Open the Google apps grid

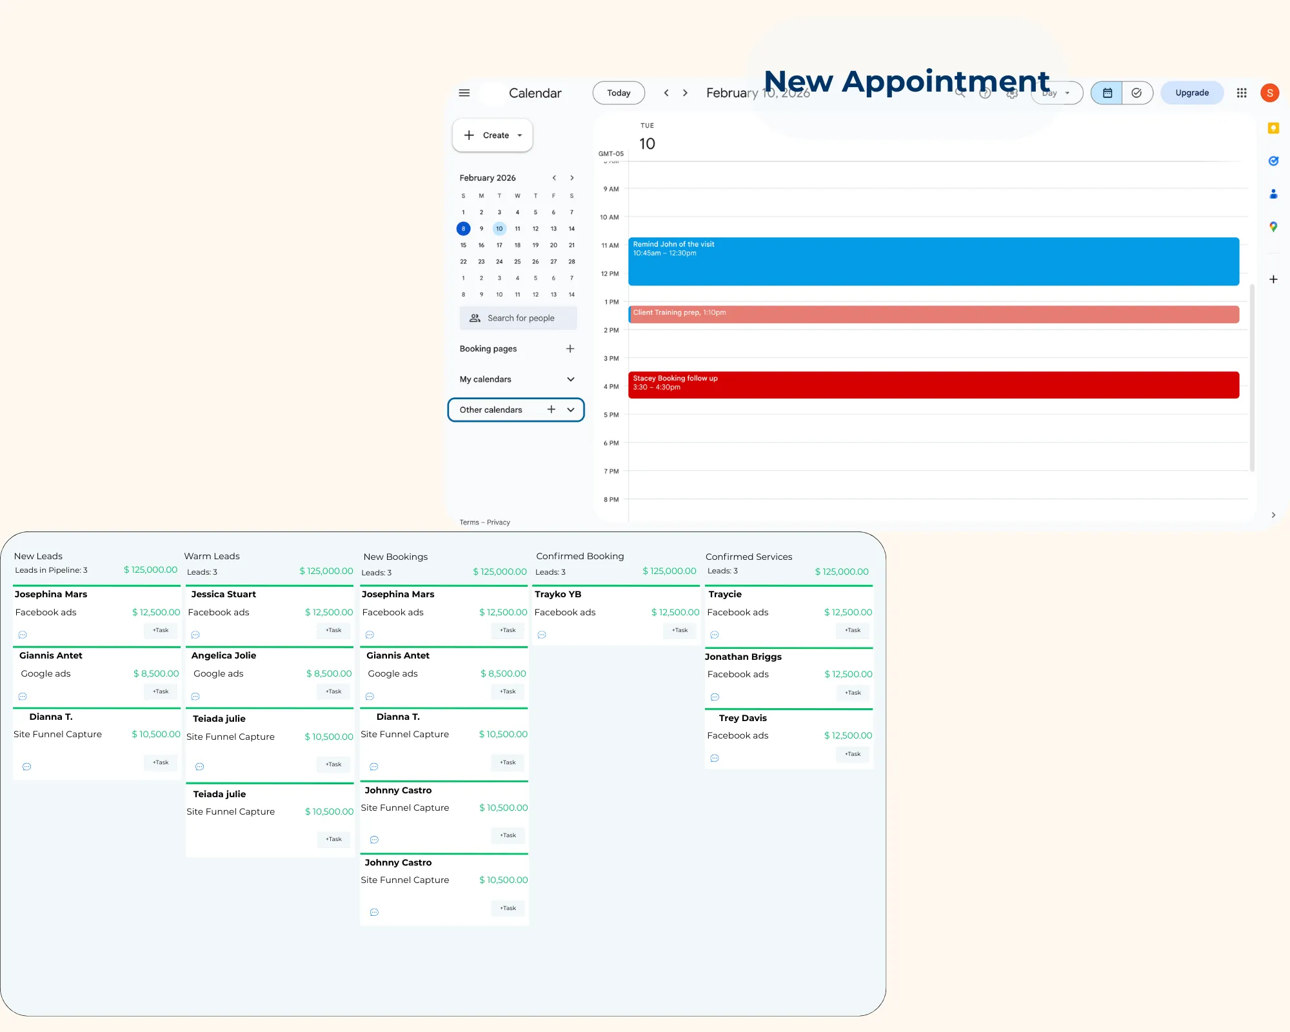(x=1242, y=93)
